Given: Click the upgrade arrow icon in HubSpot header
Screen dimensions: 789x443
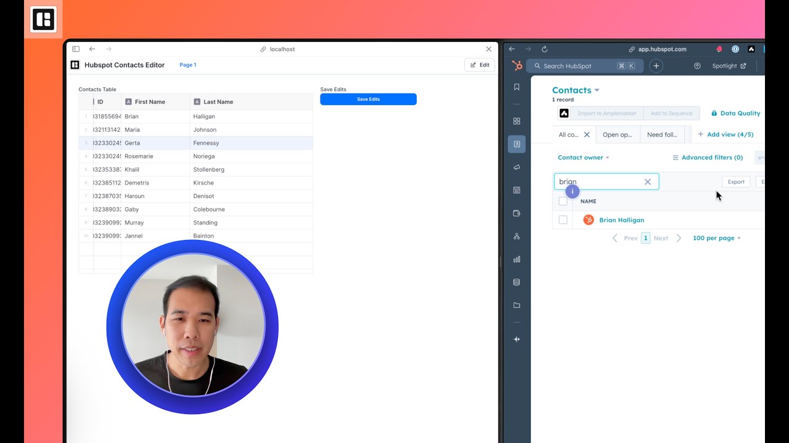Looking at the screenshot, I should point(697,66).
